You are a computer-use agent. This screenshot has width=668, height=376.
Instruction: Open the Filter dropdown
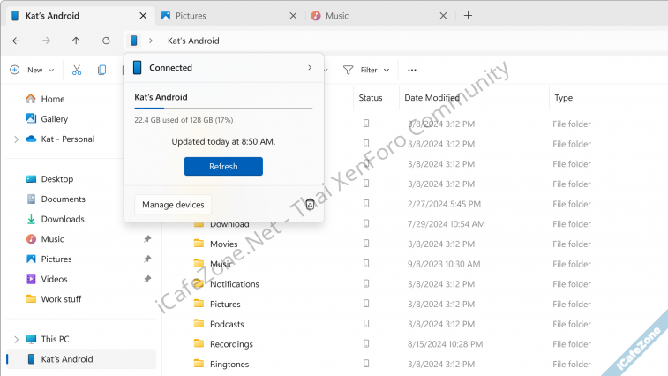tap(366, 70)
